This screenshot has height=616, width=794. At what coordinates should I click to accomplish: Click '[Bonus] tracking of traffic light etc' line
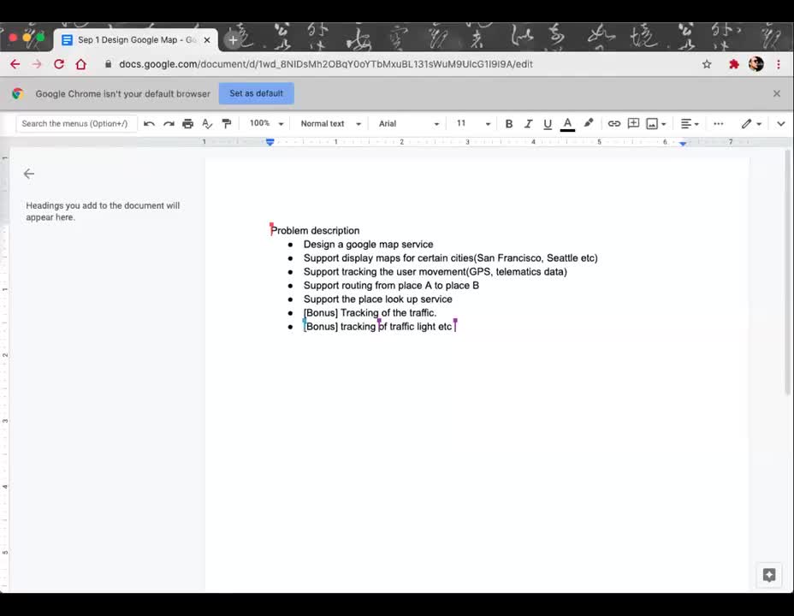tap(377, 327)
